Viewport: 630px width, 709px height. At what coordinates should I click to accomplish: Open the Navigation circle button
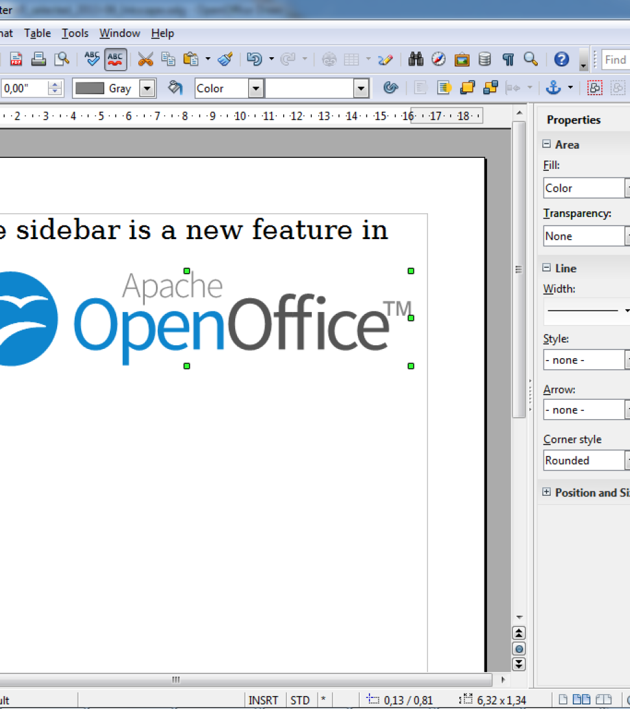pos(519,649)
